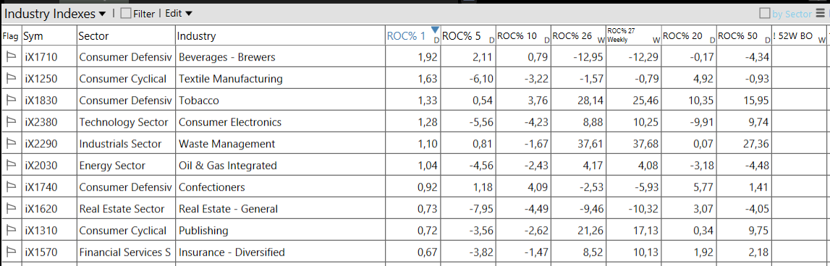830x266 pixels.
Task: Open the panel hamburger menu icon
Action: pos(820,14)
